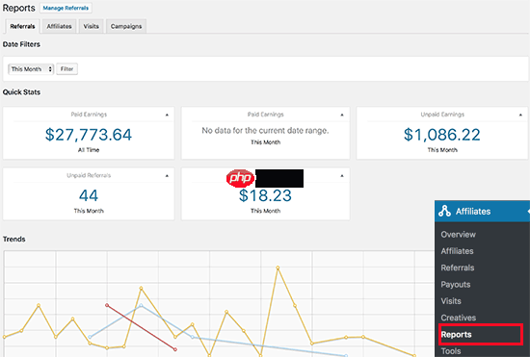Open Overview in Affiliates sidebar menu

(x=458, y=234)
